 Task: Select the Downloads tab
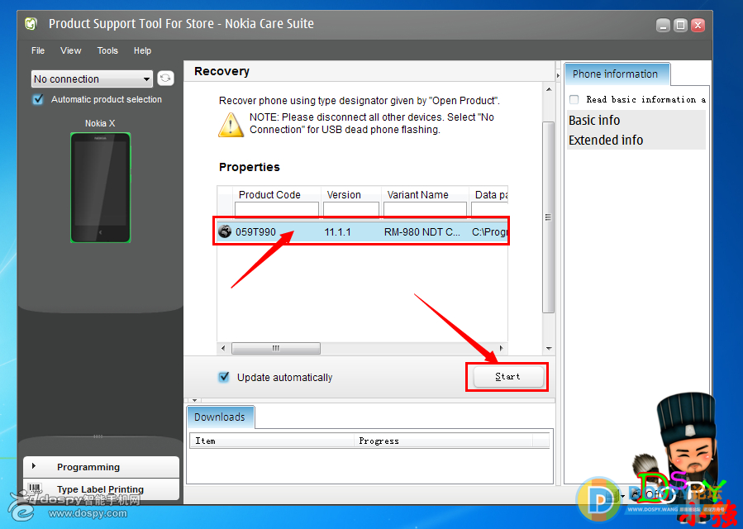(221, 417)
